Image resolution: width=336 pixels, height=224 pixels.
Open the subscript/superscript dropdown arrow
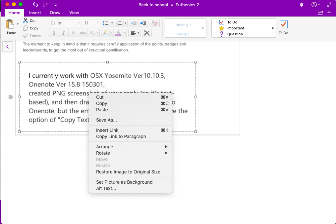[98, 33]
